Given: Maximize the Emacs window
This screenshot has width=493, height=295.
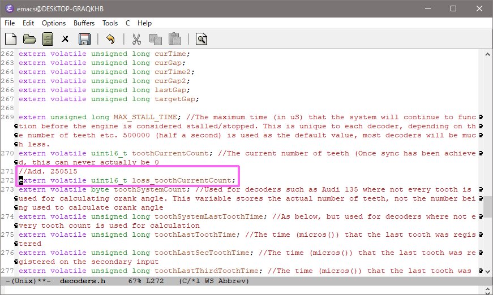Looking at the screenshot, I should (453, 8).
